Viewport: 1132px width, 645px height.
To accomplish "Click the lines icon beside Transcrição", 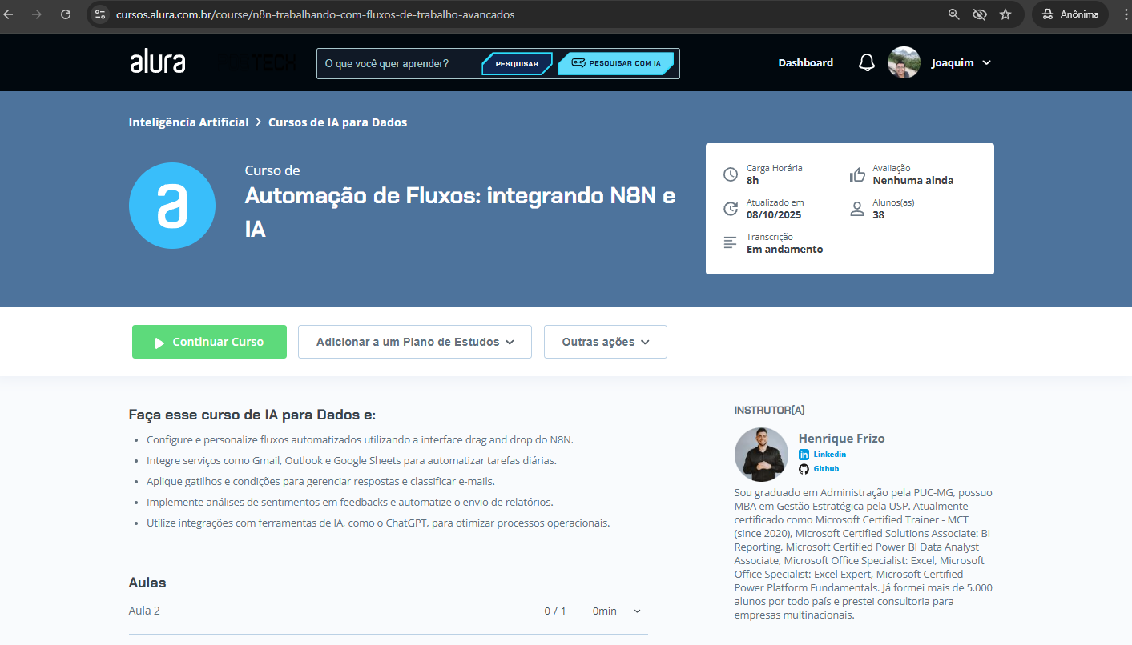I will [x=730, y=242].
